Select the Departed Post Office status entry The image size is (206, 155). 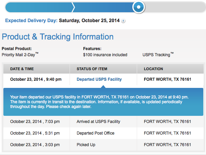[95, 133]
